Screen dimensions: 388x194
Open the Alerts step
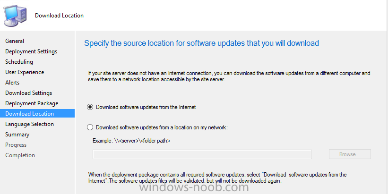click(x=12, y=83)
